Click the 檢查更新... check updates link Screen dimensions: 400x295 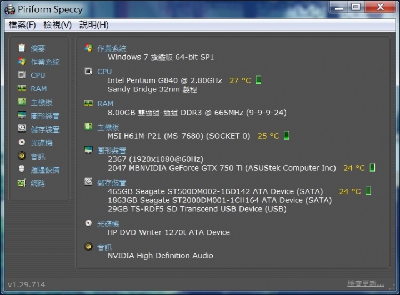(366, 283)
